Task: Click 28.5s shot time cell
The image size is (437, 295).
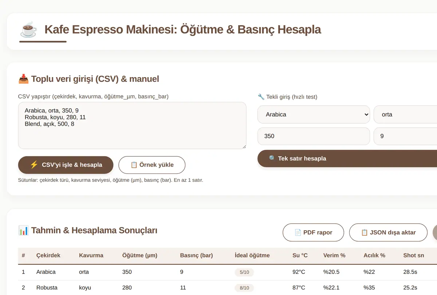Action: (410, 272)
